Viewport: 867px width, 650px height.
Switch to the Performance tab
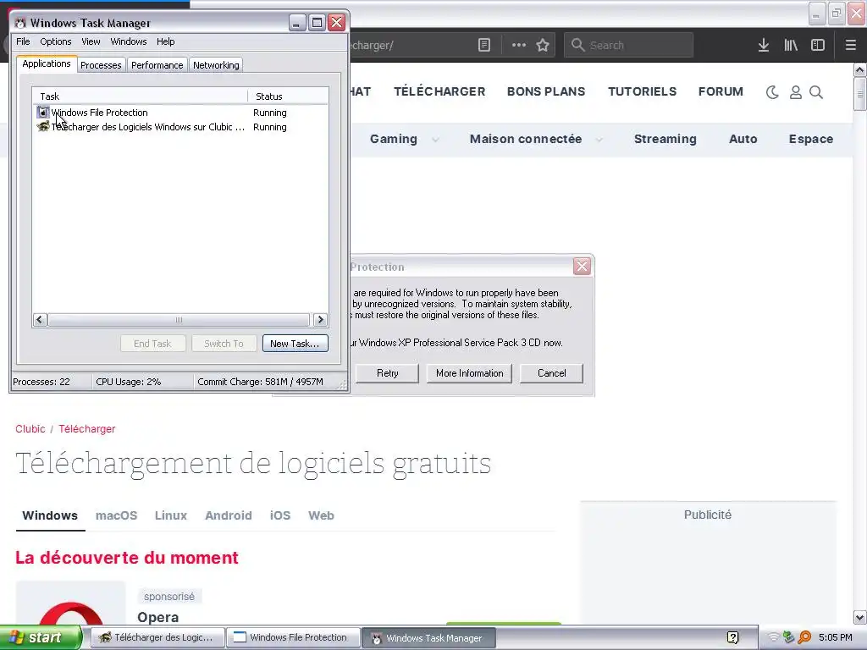157,65
